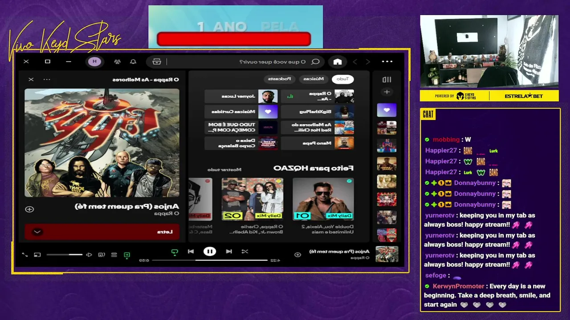Click the 'mobbing' chat username

446,140
